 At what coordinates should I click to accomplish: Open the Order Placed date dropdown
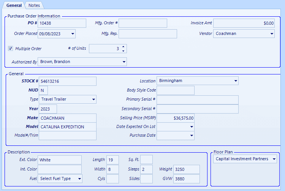point(73,34)
